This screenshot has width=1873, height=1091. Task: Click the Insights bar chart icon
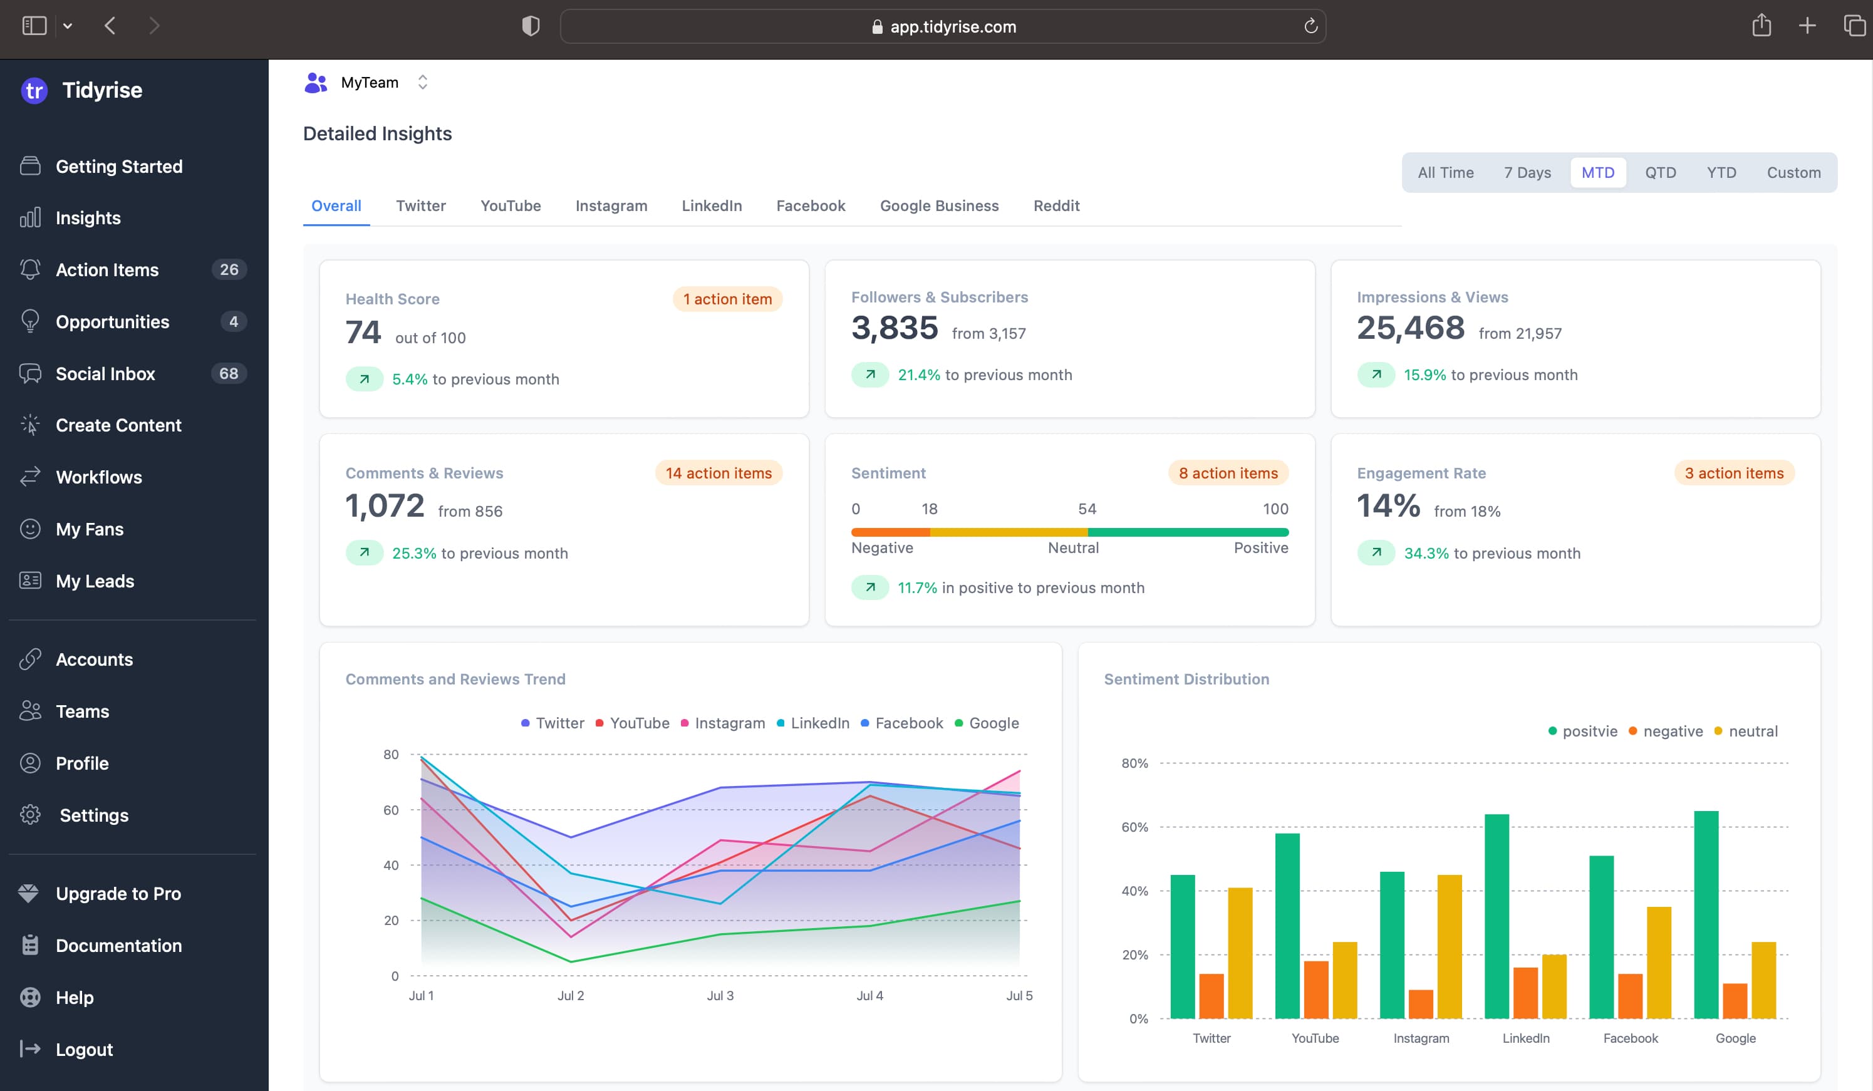(31, 218)
